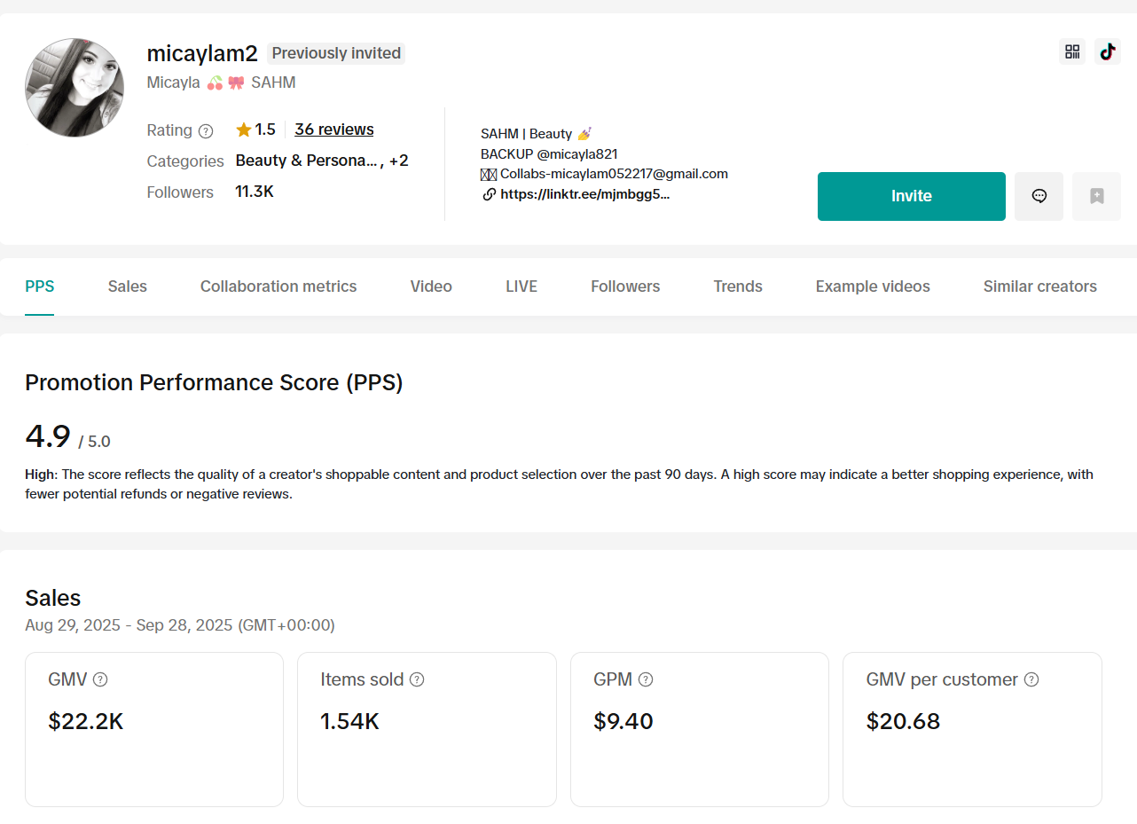Switch to the Sales tab
The image size is (1137, 824).
(x=127, y=286)
